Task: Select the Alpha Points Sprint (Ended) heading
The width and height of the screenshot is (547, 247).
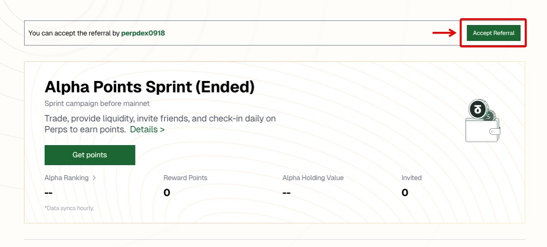Action: tap(150, 86)
